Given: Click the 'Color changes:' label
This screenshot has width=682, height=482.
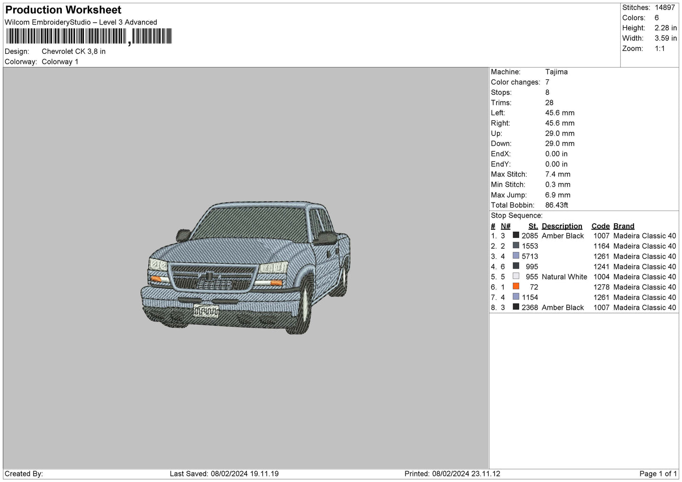Looking at the screenshot, I should click(515, 82).
